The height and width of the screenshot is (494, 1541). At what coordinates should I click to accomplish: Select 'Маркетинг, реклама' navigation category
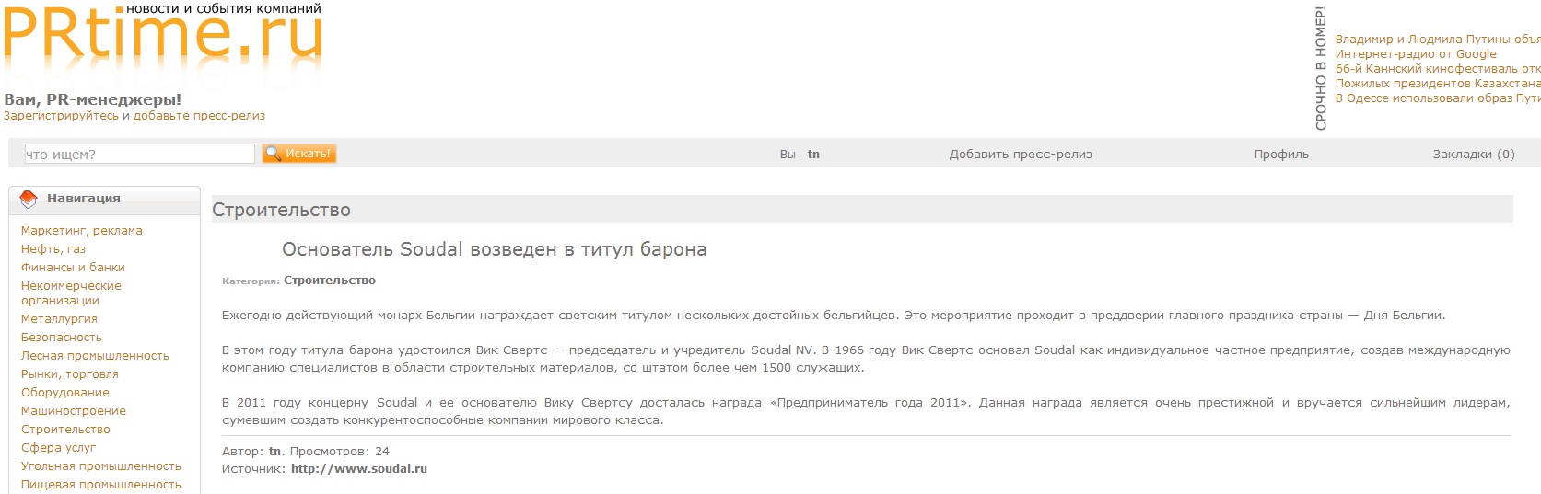[82, 230]
